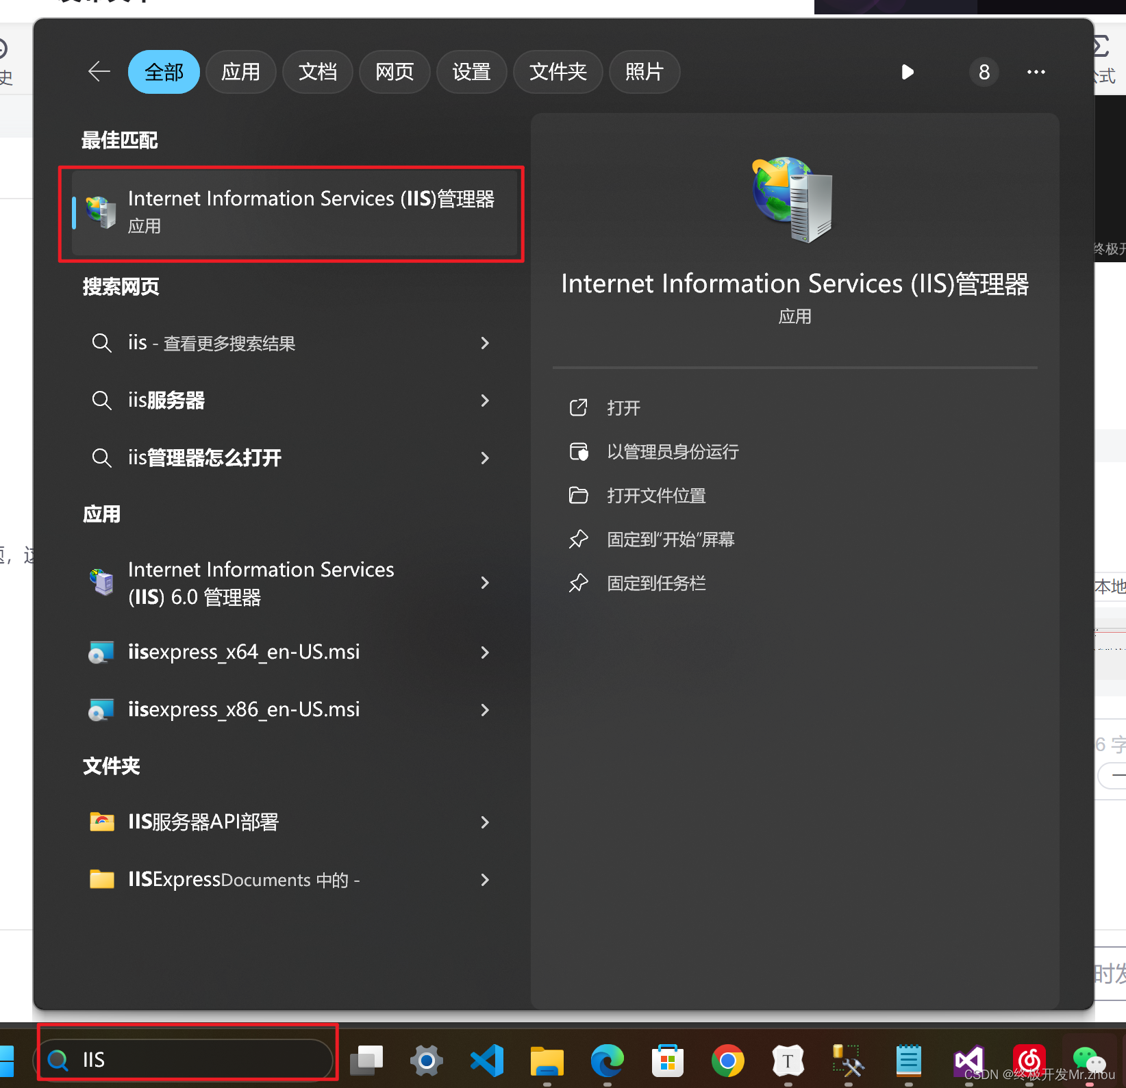
Task: Open Microsoft Edge from taskbar
Action: 608,1061
